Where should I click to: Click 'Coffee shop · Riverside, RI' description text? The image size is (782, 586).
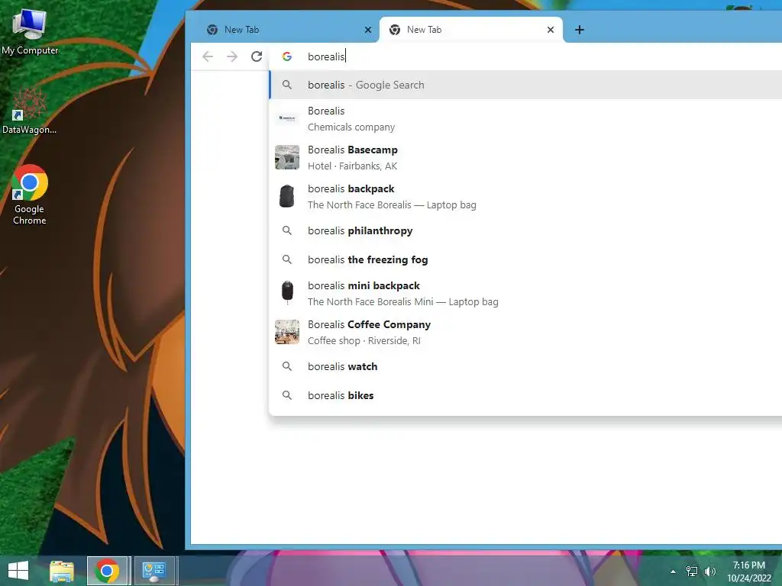(x=364, y=341)
